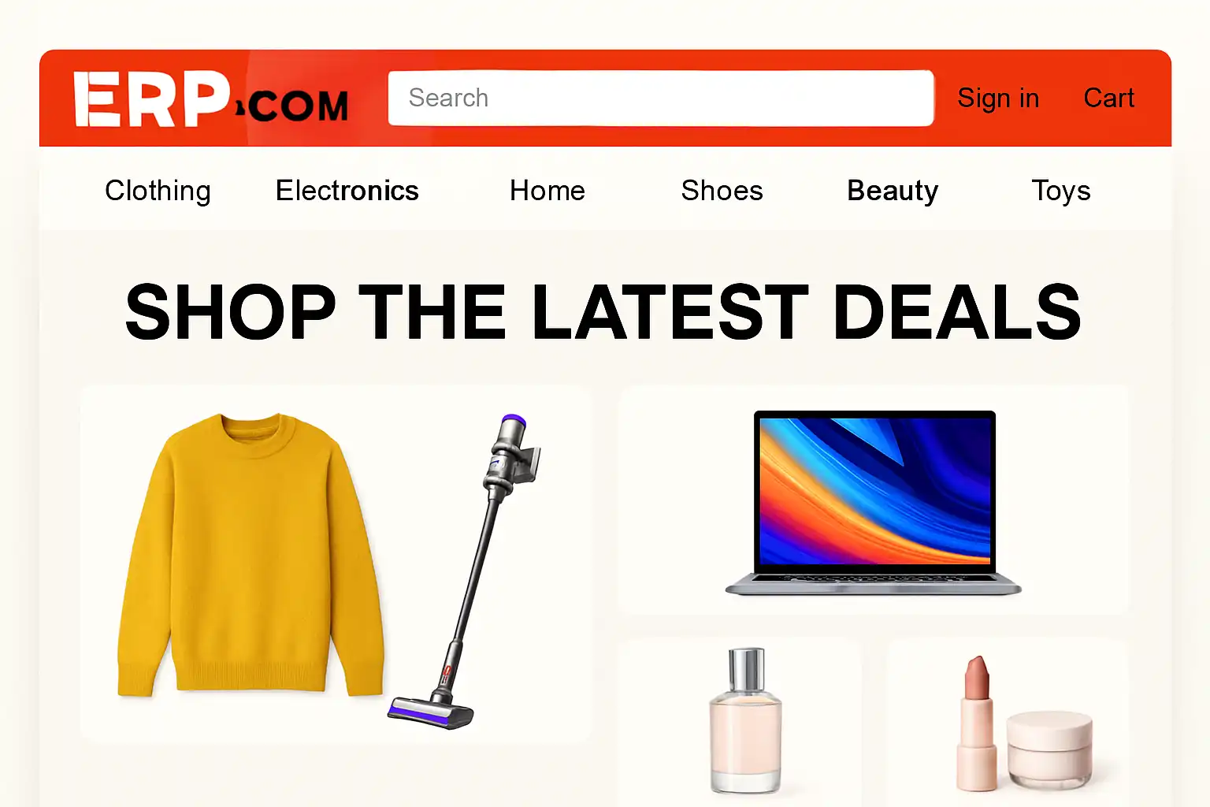Click the yellow sweater product image

coord(251,555)
